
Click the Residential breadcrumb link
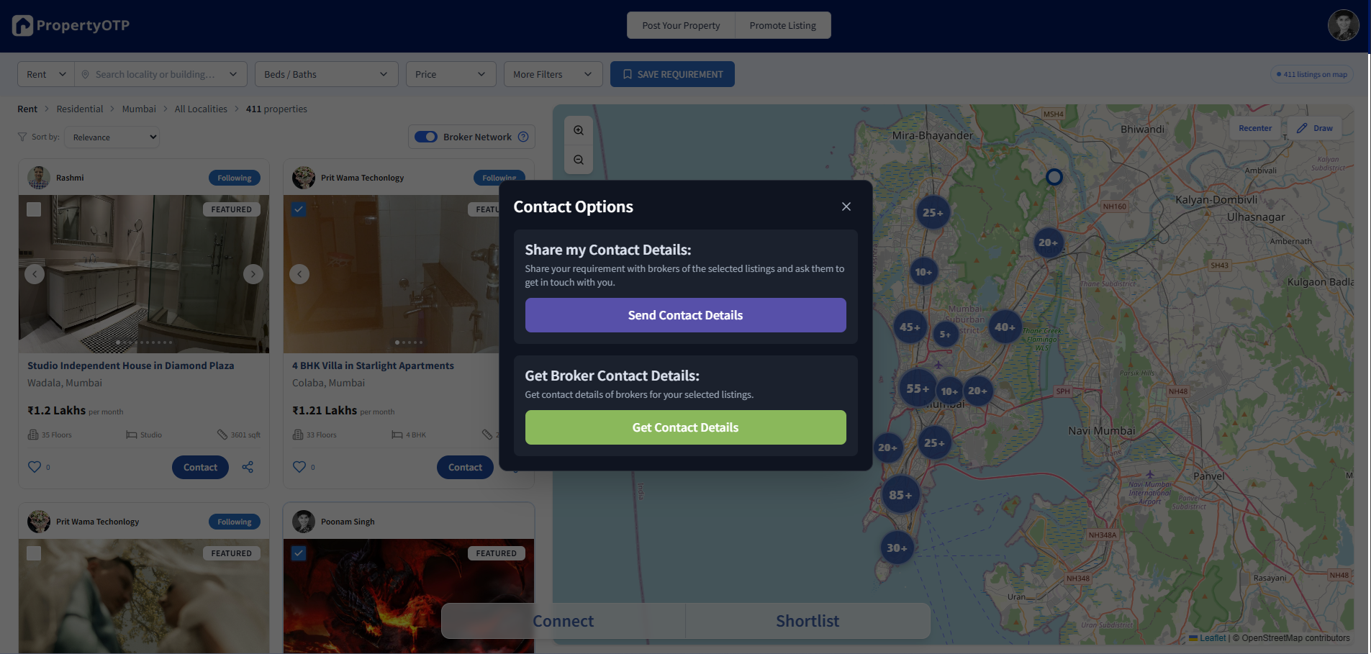click(x=80, y=109)
